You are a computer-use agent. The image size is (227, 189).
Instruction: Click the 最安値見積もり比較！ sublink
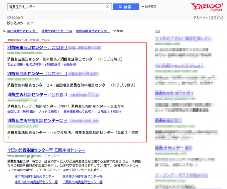pos(79,112)
